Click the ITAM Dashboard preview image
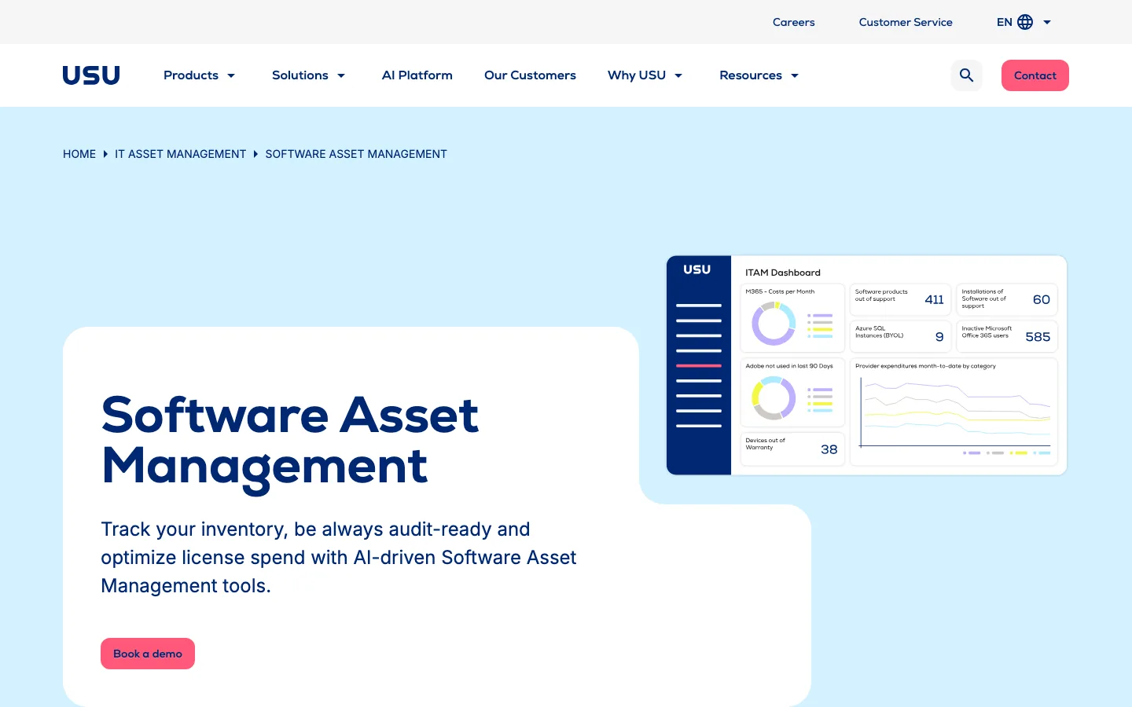The image size is (1132, 707). click(x=866, y=365)
